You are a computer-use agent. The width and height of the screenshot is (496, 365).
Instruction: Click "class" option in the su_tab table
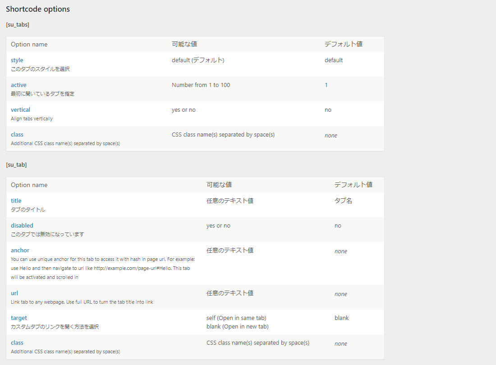[x=17, y=342]
